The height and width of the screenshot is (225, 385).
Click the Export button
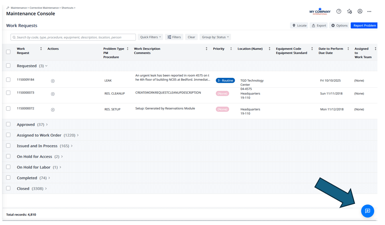[x=319, y=25]
